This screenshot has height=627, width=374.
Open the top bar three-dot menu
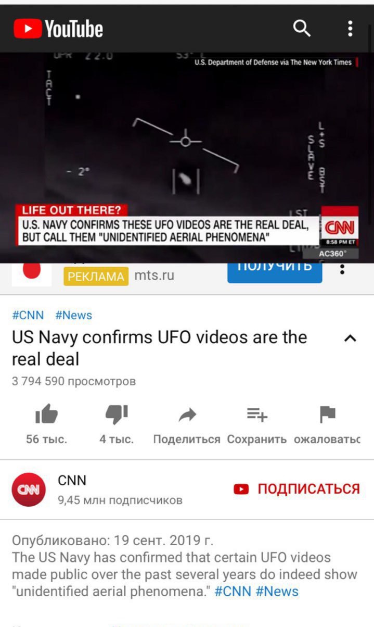[x=350, y=28]
